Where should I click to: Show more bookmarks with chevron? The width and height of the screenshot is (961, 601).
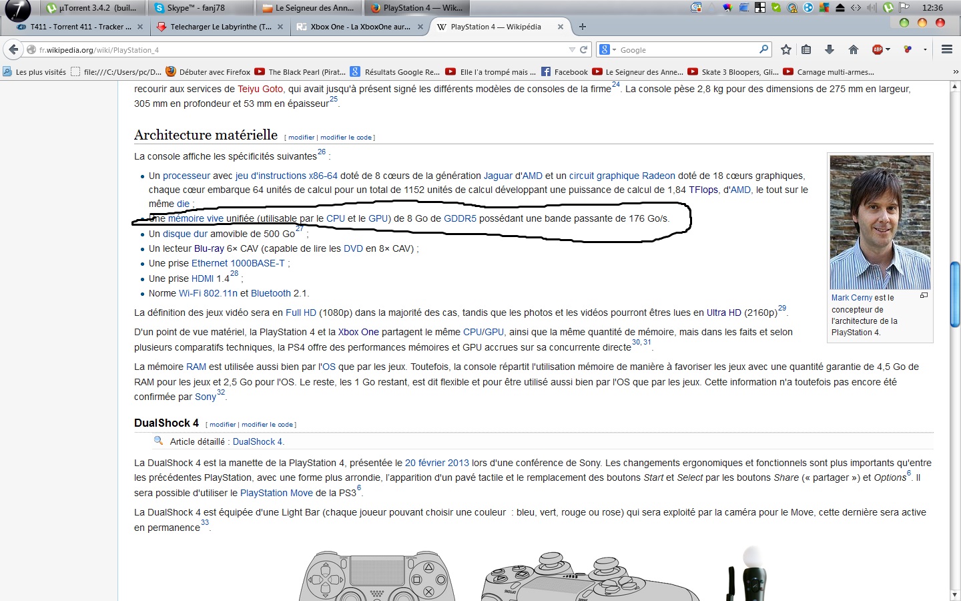[956, 72]
